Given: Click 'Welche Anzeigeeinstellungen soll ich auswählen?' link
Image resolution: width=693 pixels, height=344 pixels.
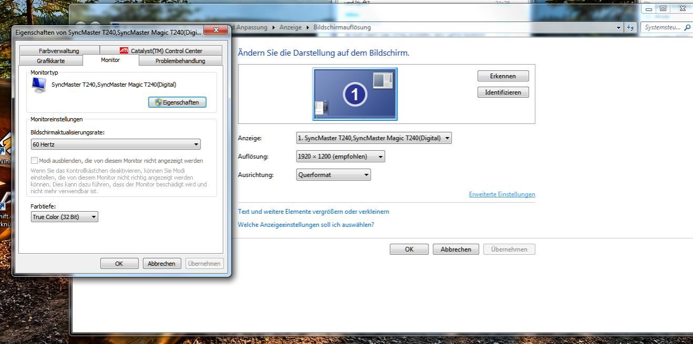Looking at the screenshot, I should [x=306, y=225].
